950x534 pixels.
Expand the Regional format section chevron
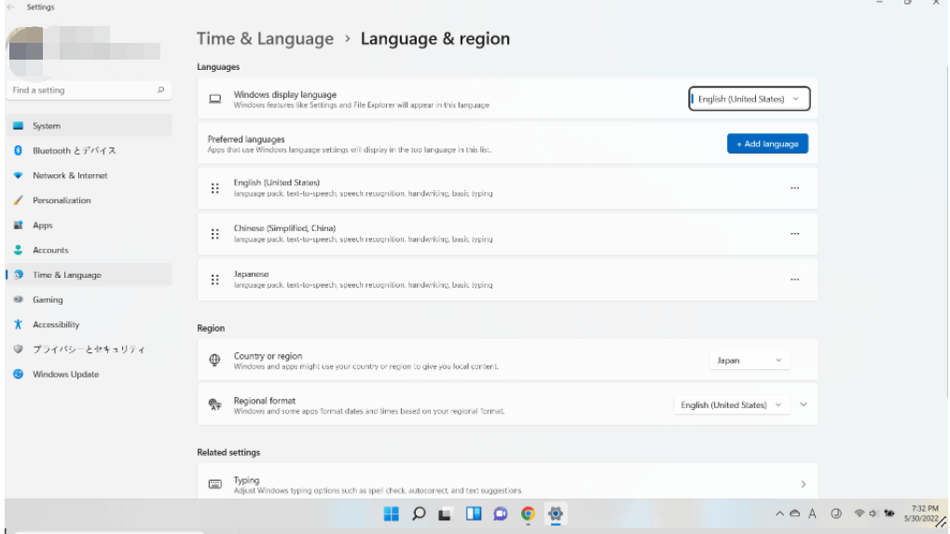pos(803,405)
